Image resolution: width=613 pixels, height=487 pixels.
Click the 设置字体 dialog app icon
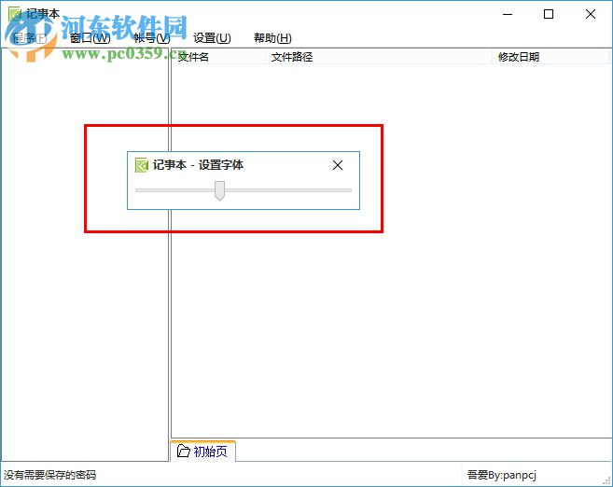(x=141, y=165)
